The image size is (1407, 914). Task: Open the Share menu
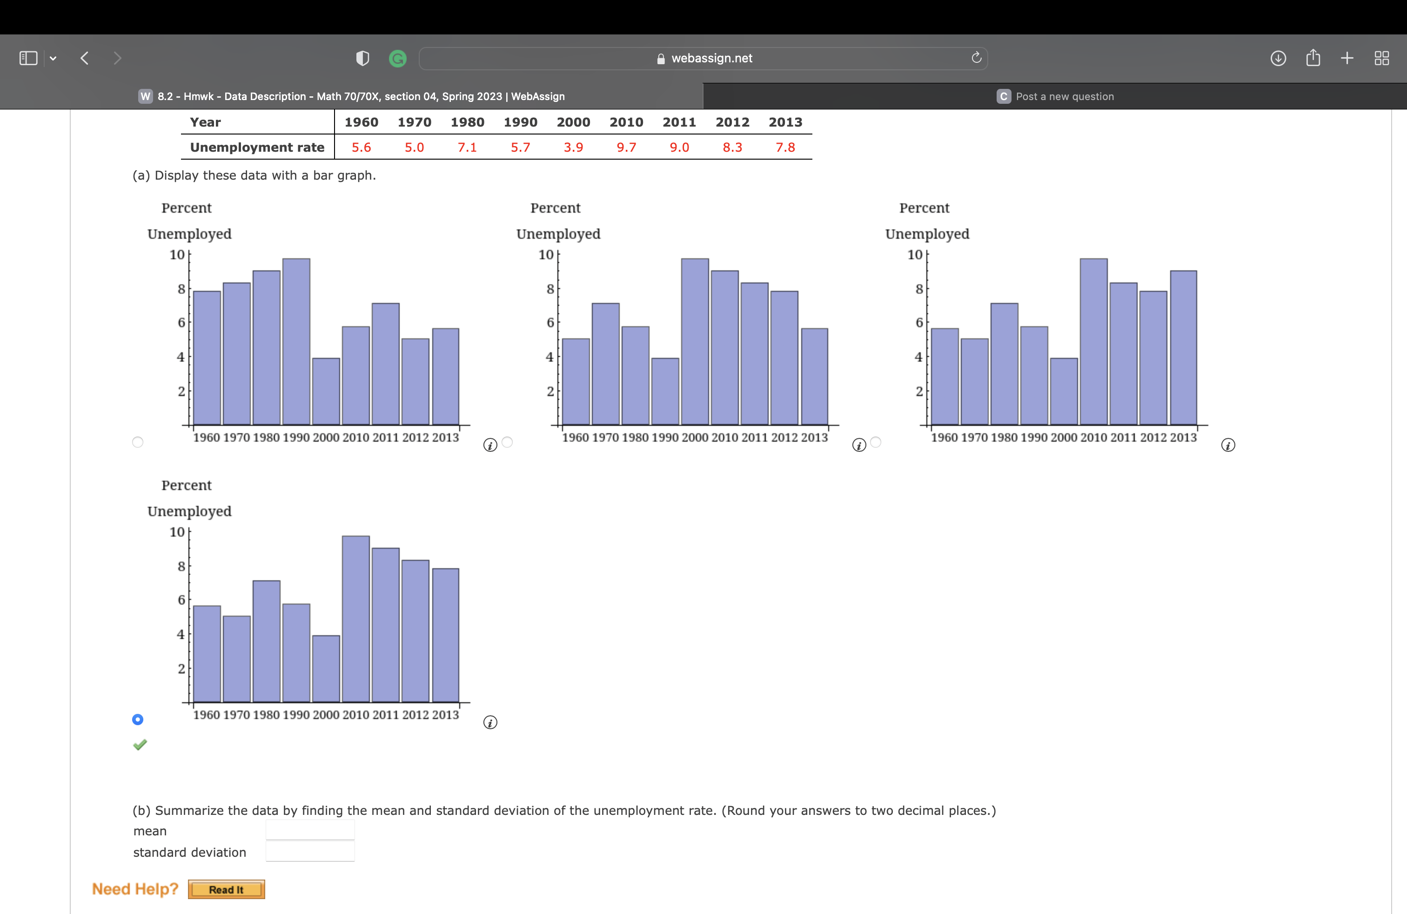pos(1313,57)
